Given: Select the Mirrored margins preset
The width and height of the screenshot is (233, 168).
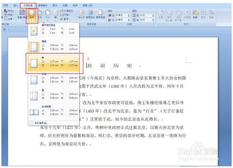Looking at the screenshot, I should [54, 112].
